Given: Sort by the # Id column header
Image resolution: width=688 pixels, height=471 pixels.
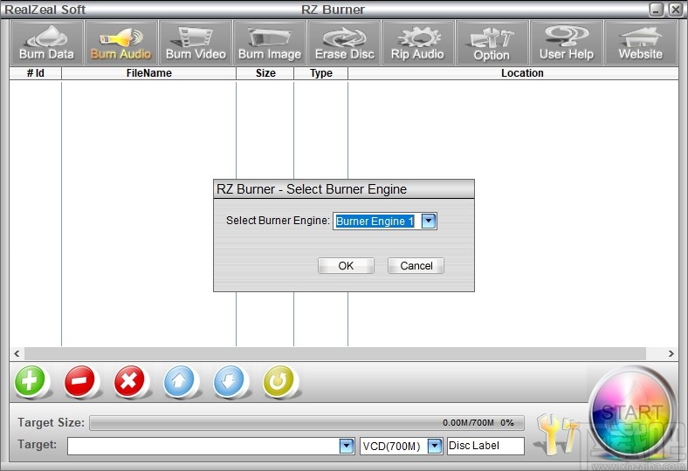Looking at the screenshot, I should (x=36, y=73).
